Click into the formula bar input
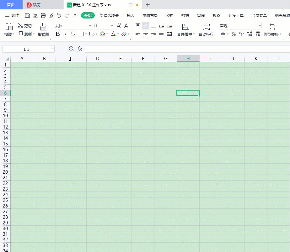 click(187, 49)
